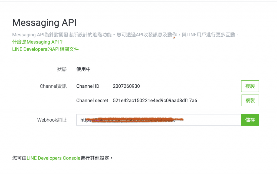Open LINE Developers的API相關文件 link
This screenshot has width=277, height=175.
(x=45, y=49)
